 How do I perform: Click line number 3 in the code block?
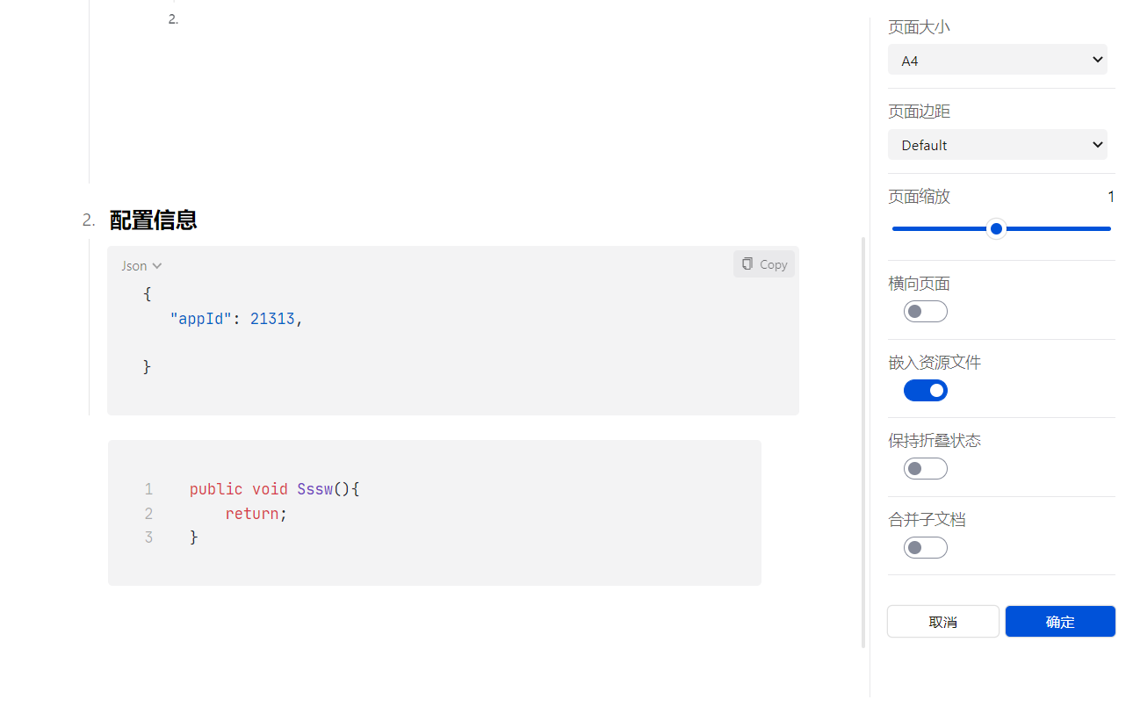tap(148, 537)
